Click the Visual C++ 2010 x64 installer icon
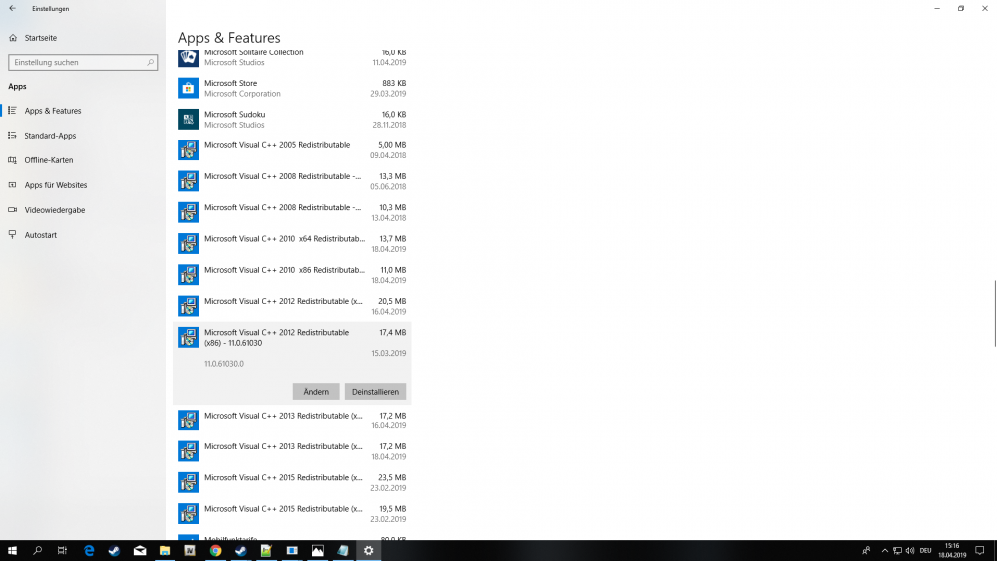This screenshot has width=997, height=561. point(188,243)
